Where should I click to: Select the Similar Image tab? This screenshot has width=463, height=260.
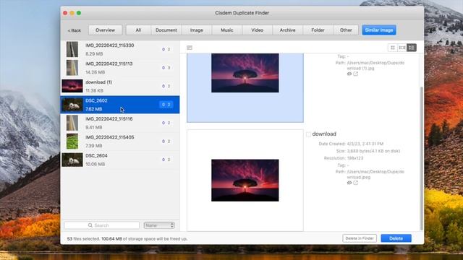[379, 30]
